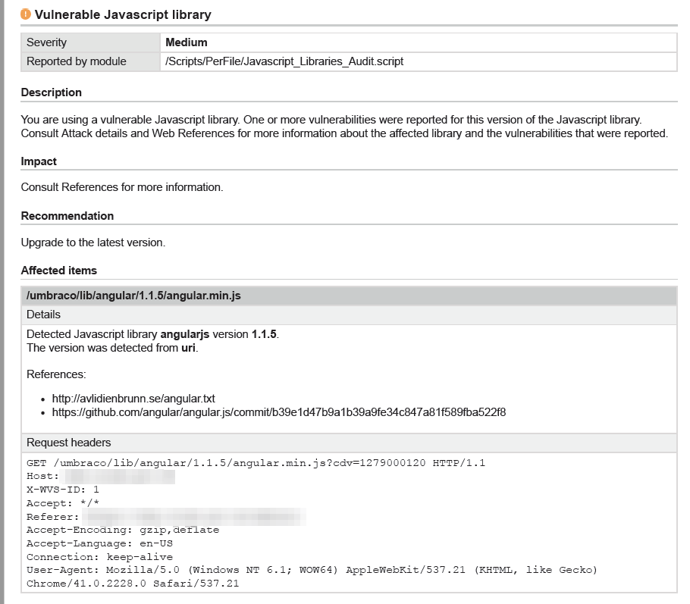Click the Description section heading

coord(52,92)
